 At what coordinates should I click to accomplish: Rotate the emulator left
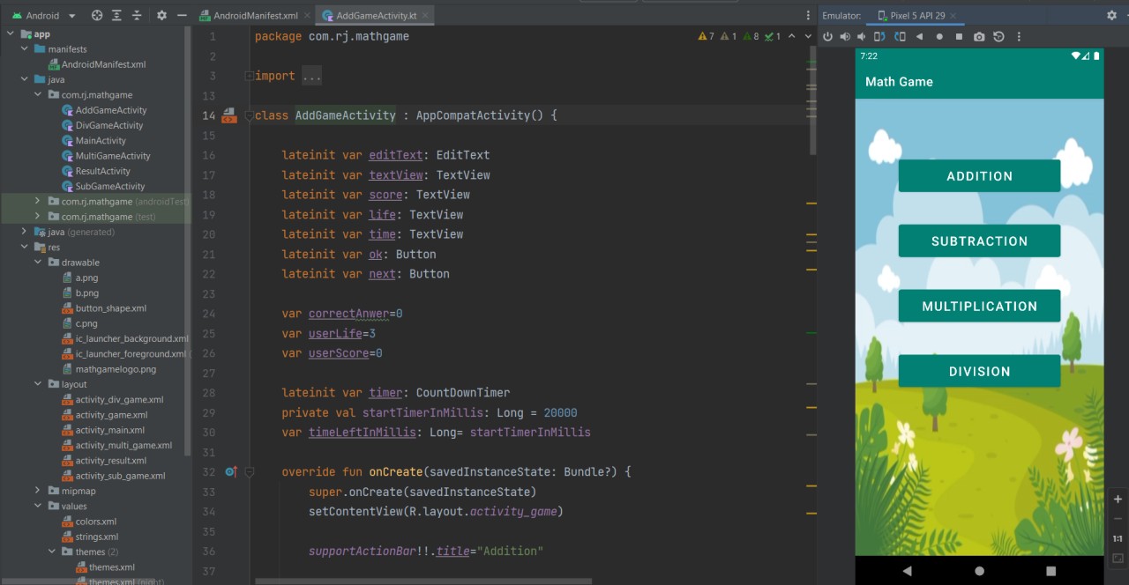[x=879, y=37]
